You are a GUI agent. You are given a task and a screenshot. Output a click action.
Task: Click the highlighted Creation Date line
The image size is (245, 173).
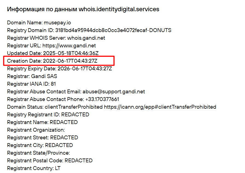tap(52, 61)
